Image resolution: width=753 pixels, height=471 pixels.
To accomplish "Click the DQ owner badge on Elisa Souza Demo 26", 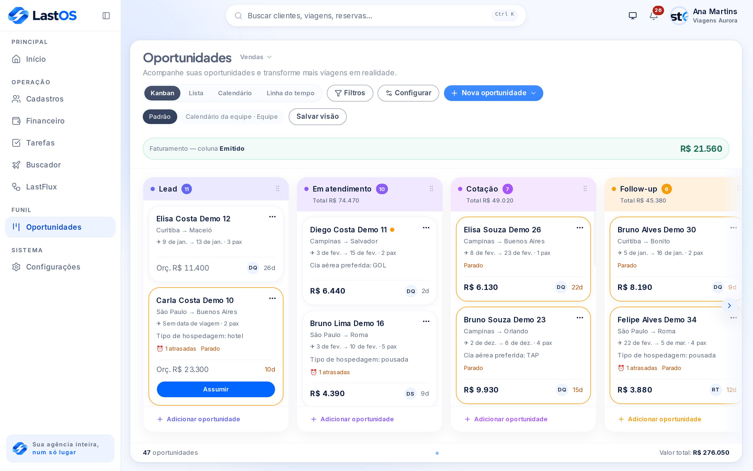I will click(561, 287).
